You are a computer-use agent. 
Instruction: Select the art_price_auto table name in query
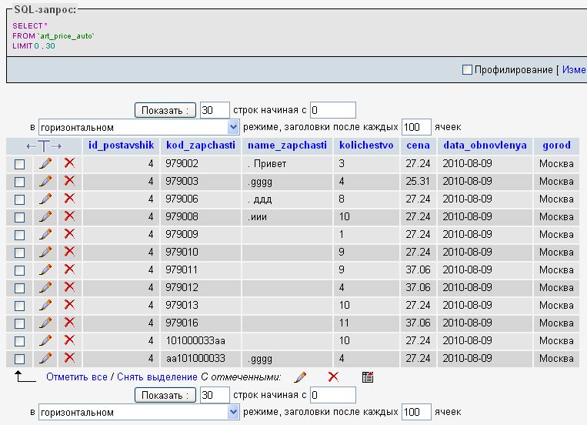(x=66, y=36)
